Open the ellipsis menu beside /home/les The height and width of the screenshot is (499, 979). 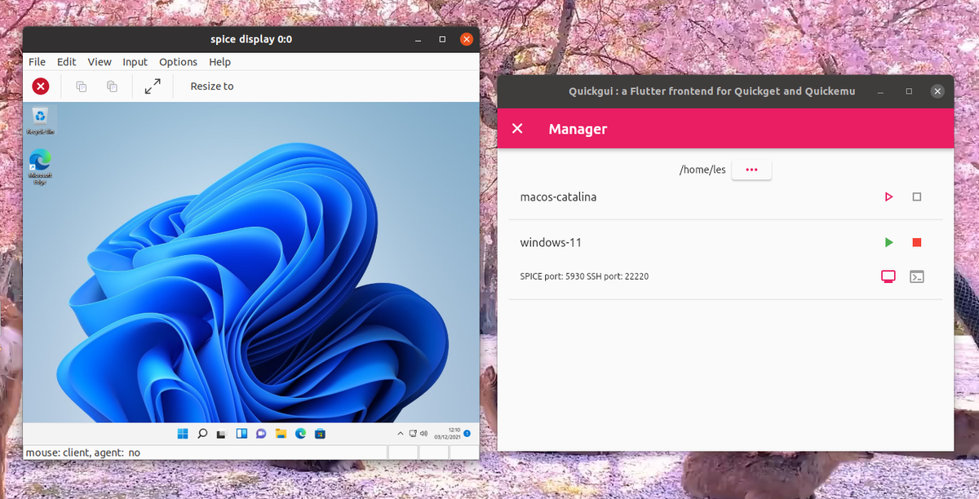pyautogui.click(x=751, y=170)
